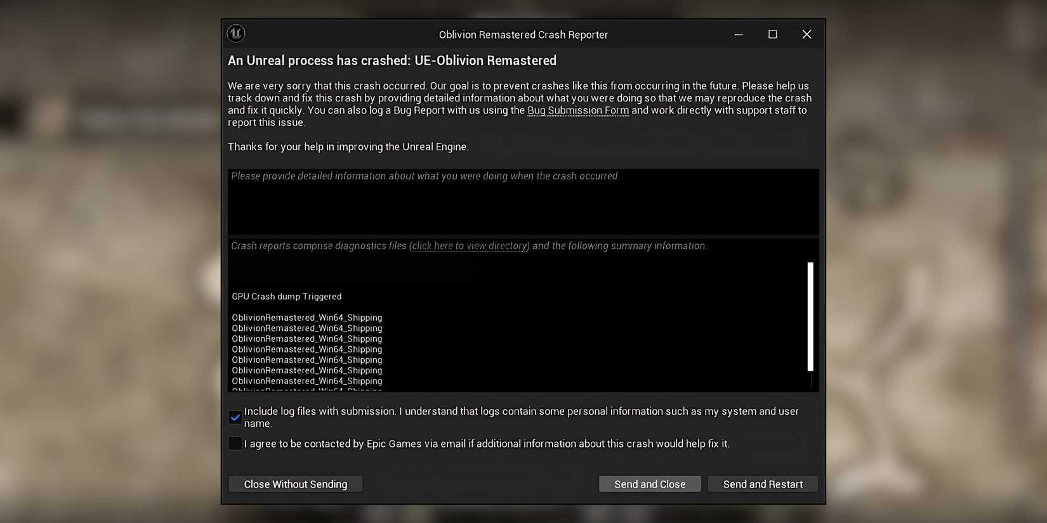This screenshot has width=1047, height=523.
Task: Enable the Epic Games email contact checkbox
Action: pyautogui.click(x=235, y=443)
